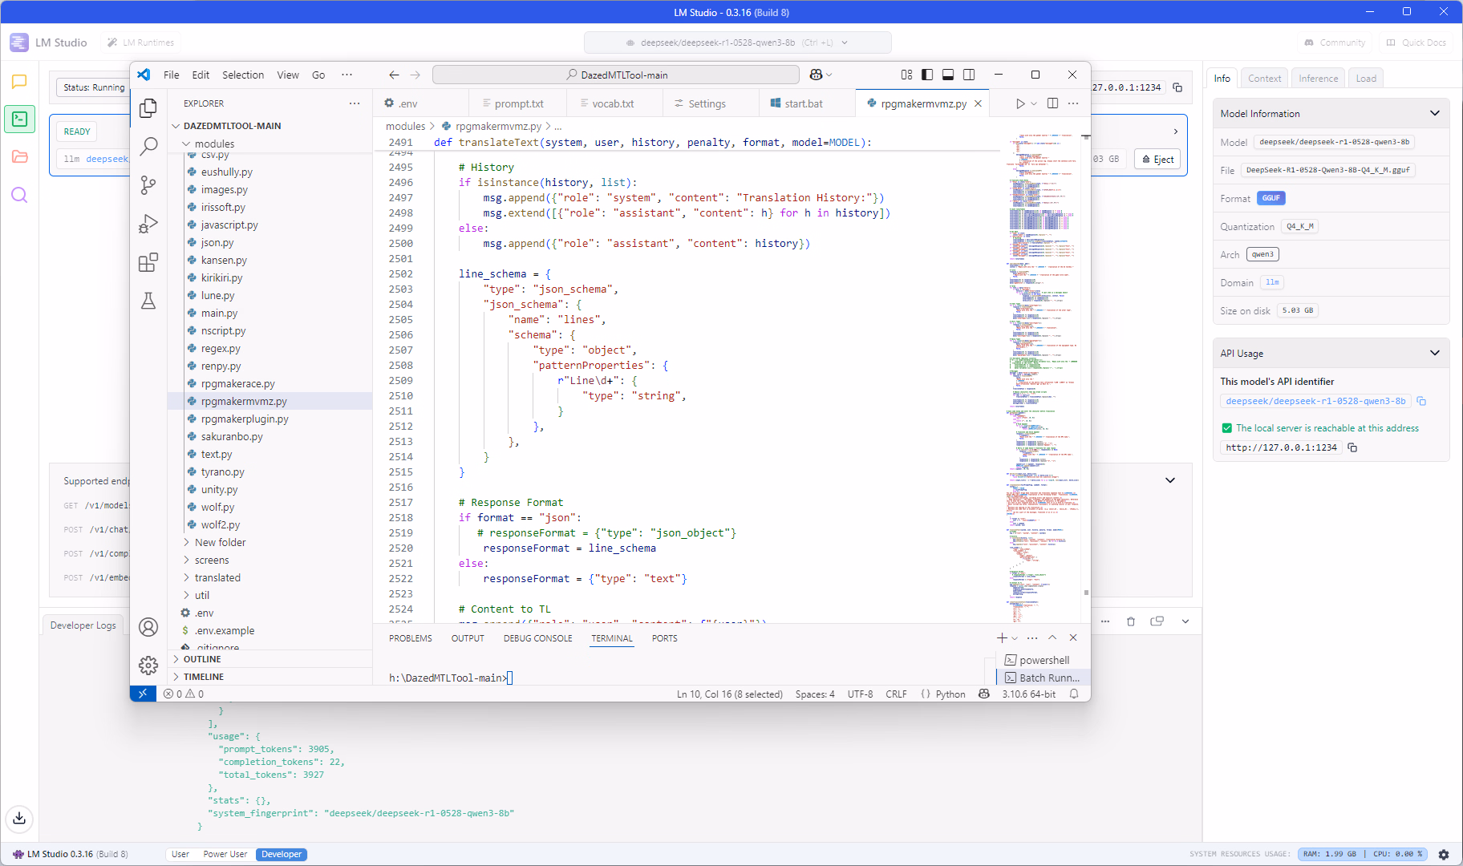Select Developer mode in LM Studio

pos(282,854)
